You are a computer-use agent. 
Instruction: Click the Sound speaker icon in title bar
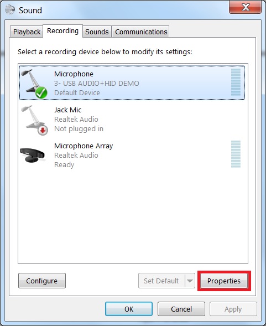(x=10, y=9)
